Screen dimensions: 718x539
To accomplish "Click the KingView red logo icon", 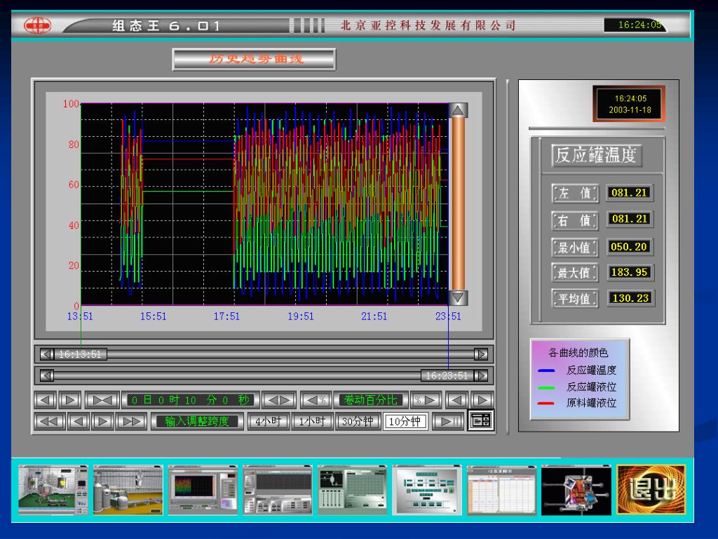I will coord(38,25).
